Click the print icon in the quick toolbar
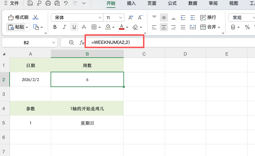 (x=48, y=4)
